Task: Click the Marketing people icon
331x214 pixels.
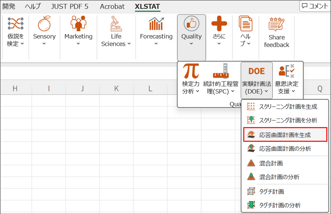Action: tap(78, 23)
